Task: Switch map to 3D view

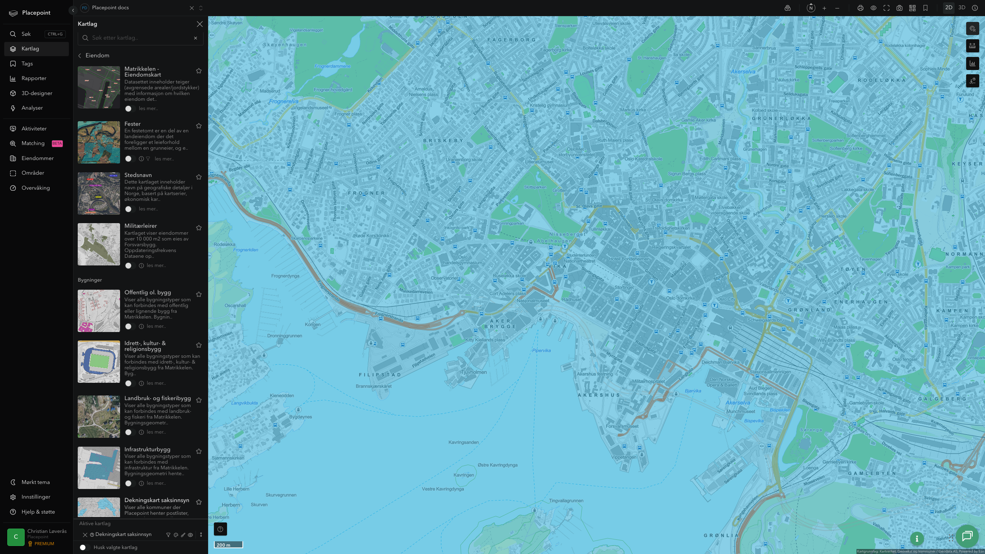Action: pos(962,8)
